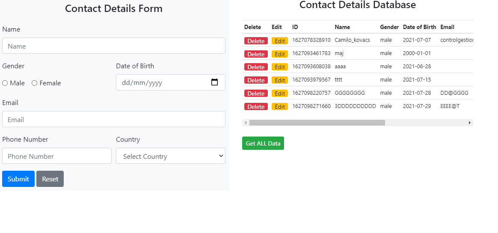Edit the GGGGGGGG record
Screen dimensions: 498x233
pyautogui.click(x=280, y=93)
